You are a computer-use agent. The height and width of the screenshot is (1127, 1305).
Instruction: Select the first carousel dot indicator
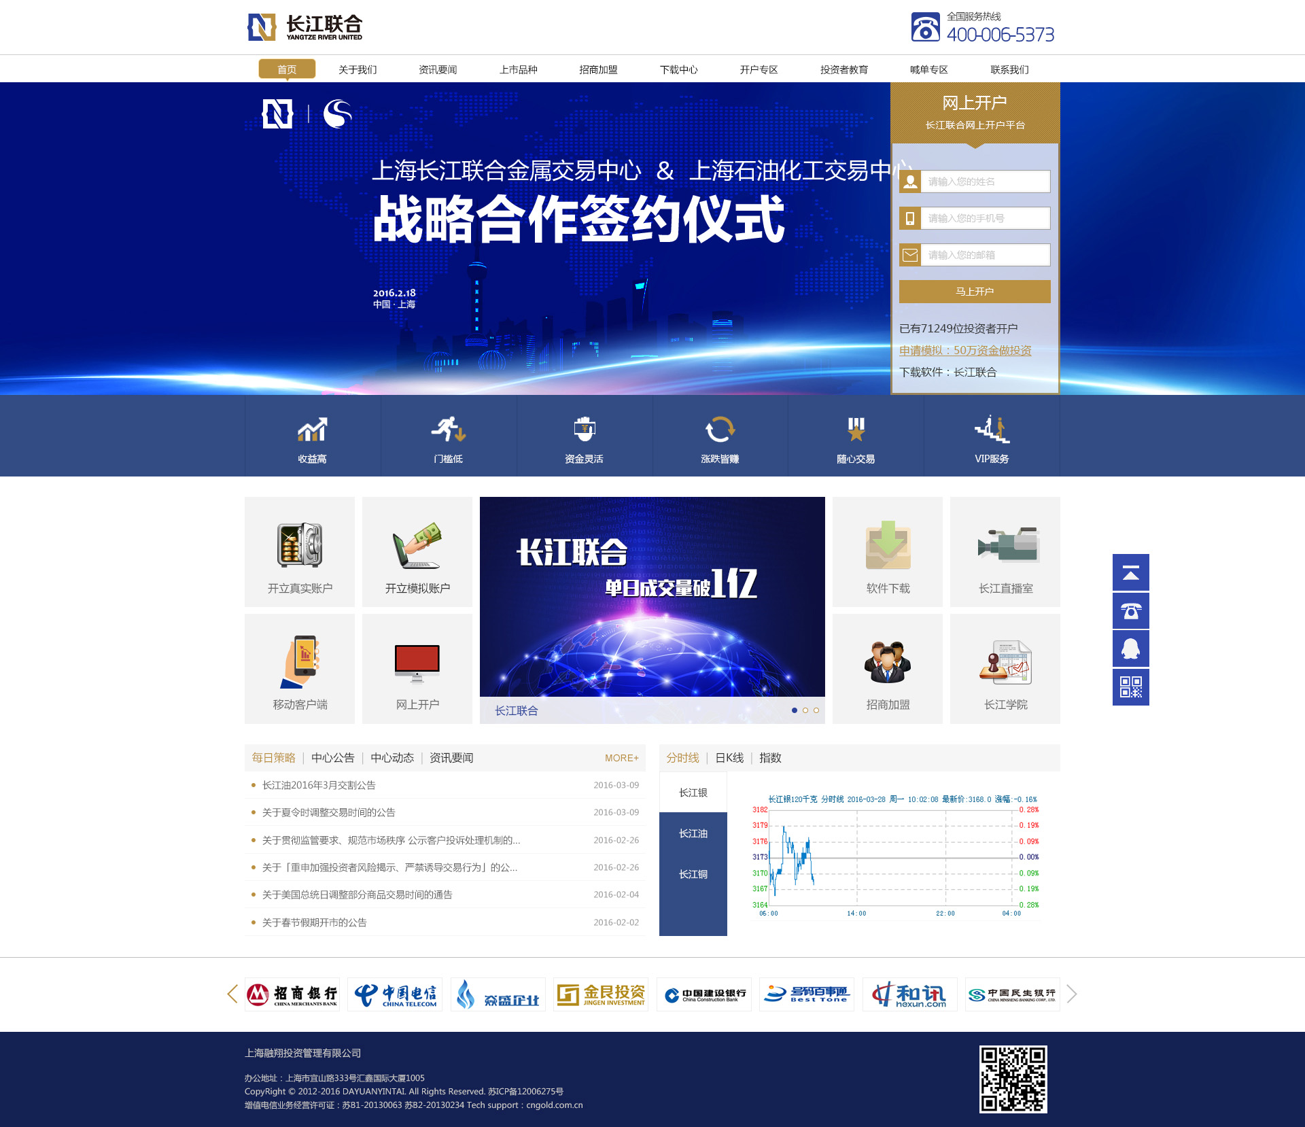click(795, 710)
